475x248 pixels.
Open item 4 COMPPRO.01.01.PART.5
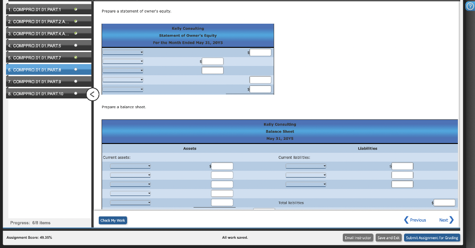[48, 46]
